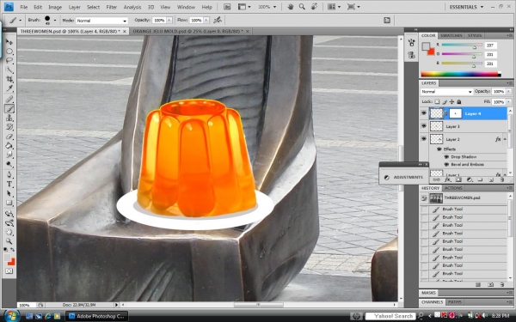The image size is (516, 322).
Task: Open the ADJUSTMENTS panel button
Action: coord(404,178)
